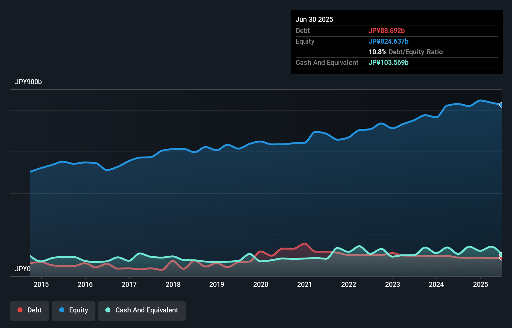Screen dimensions: 512x328
Task: Click the Jun 30 2025 tooltip date
Action: (314, 19)
